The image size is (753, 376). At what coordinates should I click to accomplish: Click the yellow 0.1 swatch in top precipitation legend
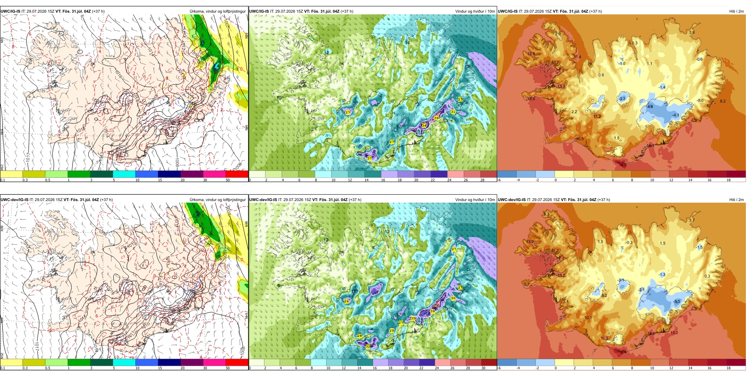click(x=11, y=174)
